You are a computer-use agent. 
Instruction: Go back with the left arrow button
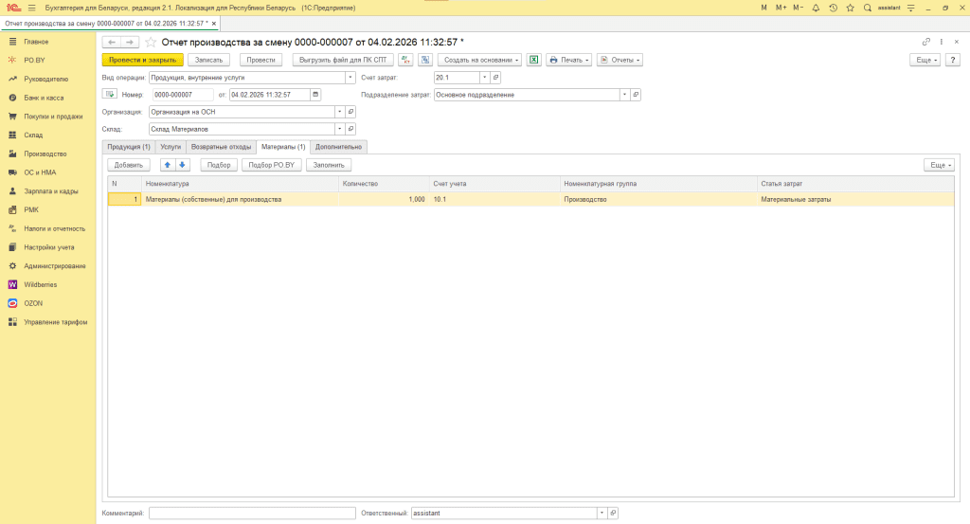coord(112,42)
